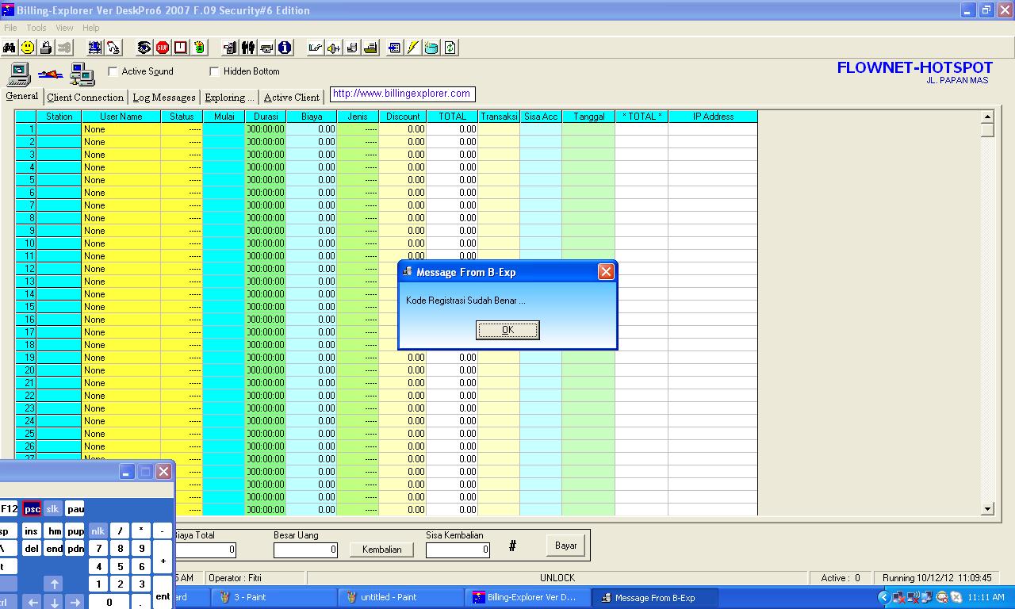Image resolution: width=1015 pixels, height=609 pixels.
Task: Click the Bayar payment button
Action: (565, 545)
